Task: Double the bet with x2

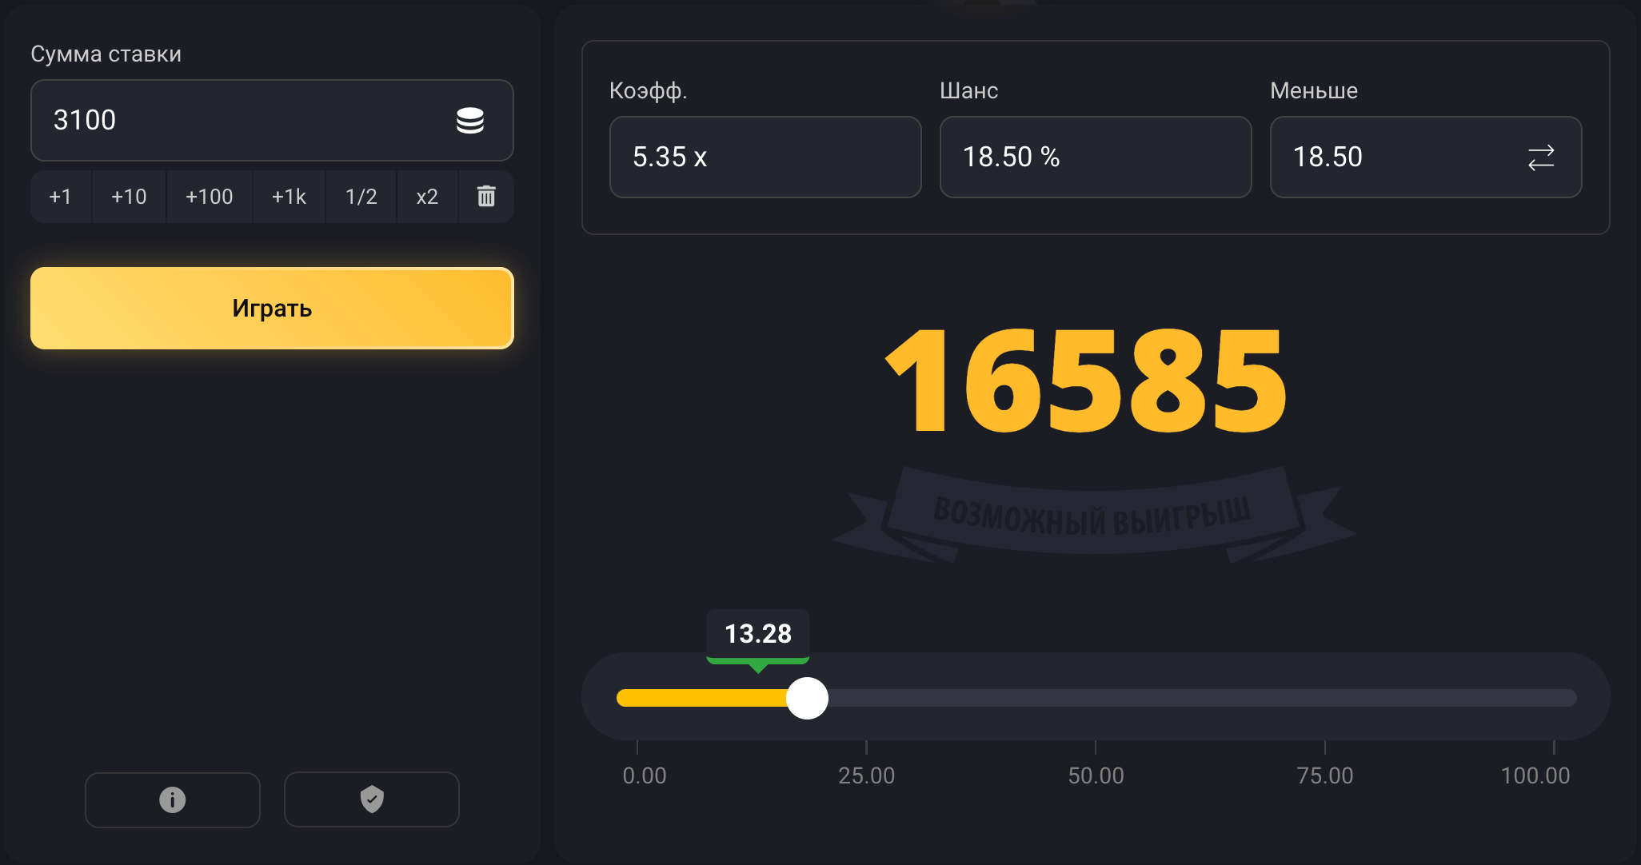Action: pos(427,197)
